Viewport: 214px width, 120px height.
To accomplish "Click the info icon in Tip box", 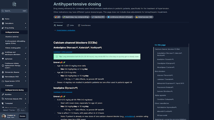I will pos(57,57).
